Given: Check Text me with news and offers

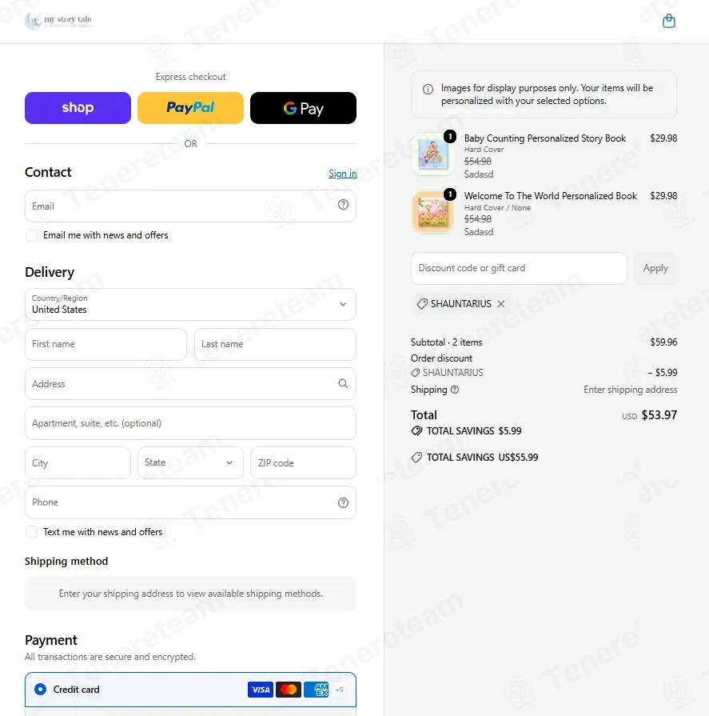Looking at the screenshot, I should click(31, 532).
